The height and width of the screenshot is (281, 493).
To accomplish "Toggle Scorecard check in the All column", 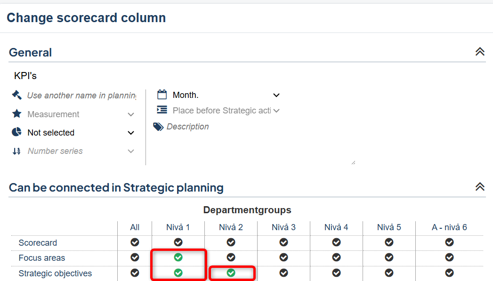I will [135, 242].
